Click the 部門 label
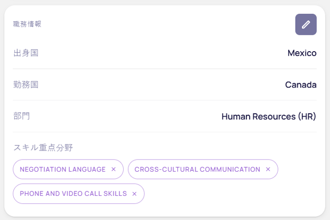This screenshot has height=220, width=330. (x=22, y=116)
